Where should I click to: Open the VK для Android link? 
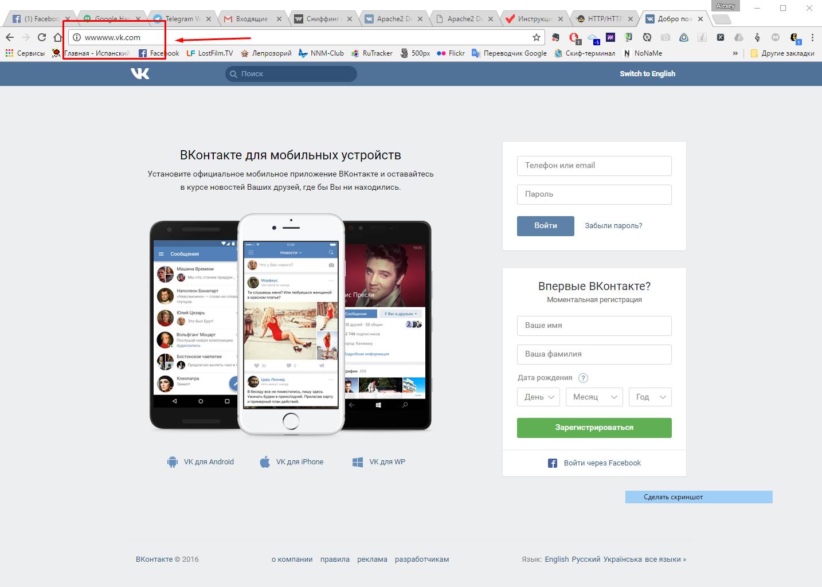coord(200,462)
